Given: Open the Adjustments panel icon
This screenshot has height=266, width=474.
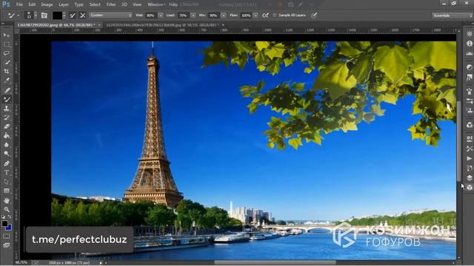Looking at the screenshot, I should tap(469, 67).
